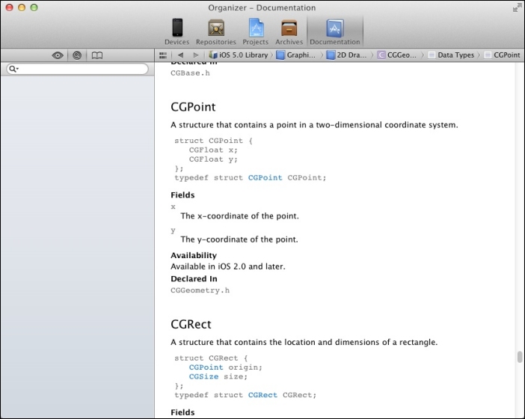Click the CGPoint section heading
This screenshot has height=419, width=525.
point(193,107)
